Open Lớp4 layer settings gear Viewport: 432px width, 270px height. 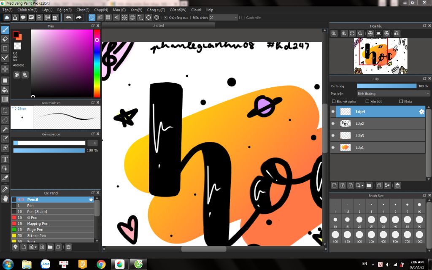[x=421, y=111]
